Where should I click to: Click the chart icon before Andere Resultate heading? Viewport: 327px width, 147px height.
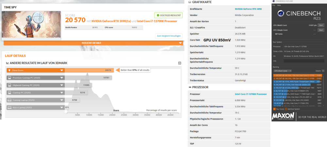click(x=8, y=63)
